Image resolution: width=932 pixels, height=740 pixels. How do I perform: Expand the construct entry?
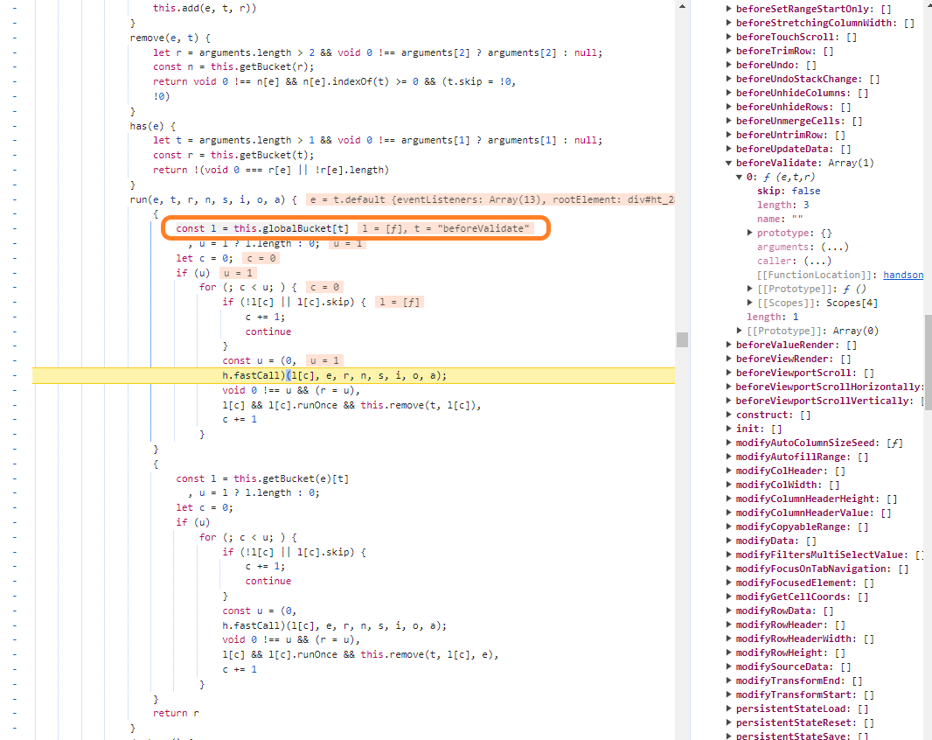point(728,415)
